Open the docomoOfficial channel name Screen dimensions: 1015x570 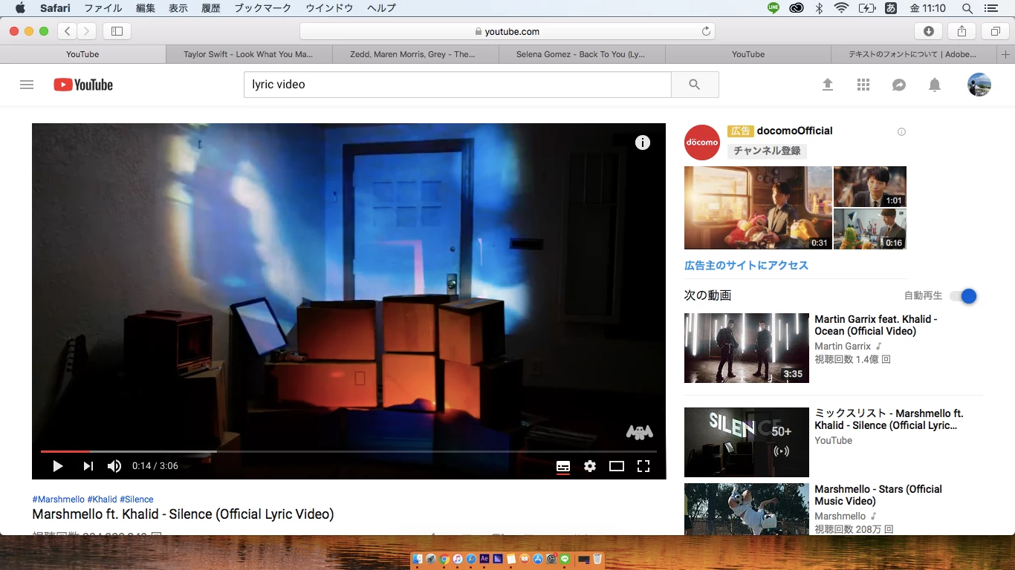click(x=794, y=131)
